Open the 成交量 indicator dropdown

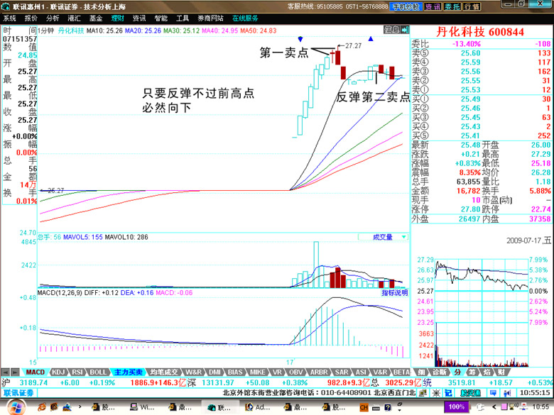[384, 237]
